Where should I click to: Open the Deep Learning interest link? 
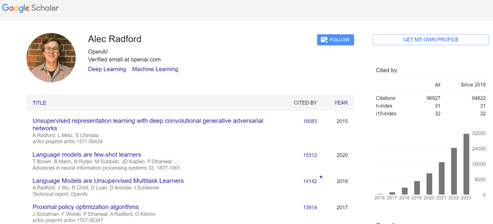107,69
